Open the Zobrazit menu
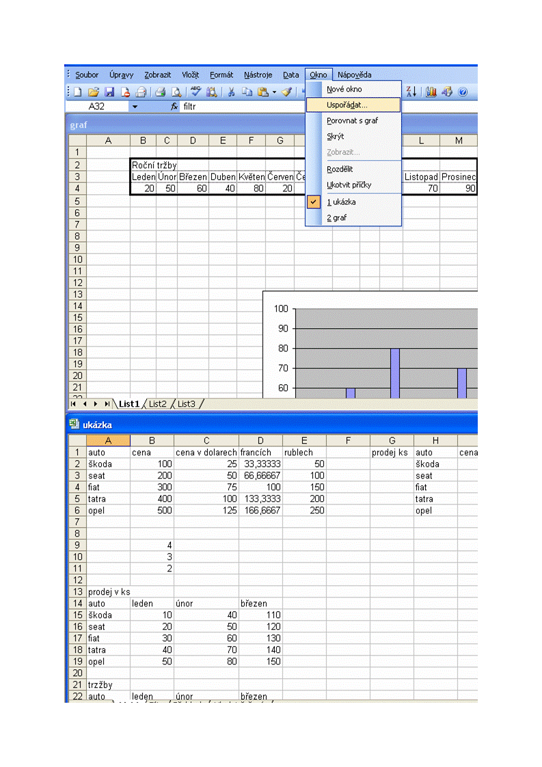542x767 pixels. (x=157, y=75)
